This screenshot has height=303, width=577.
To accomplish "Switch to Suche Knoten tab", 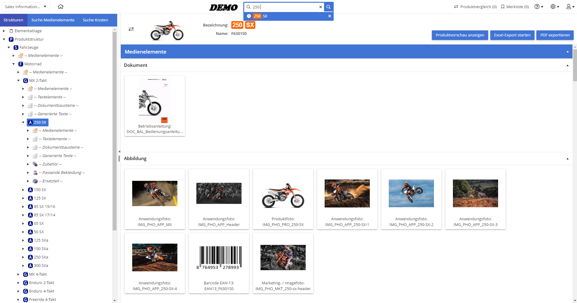I will click(x=95, y=20).
